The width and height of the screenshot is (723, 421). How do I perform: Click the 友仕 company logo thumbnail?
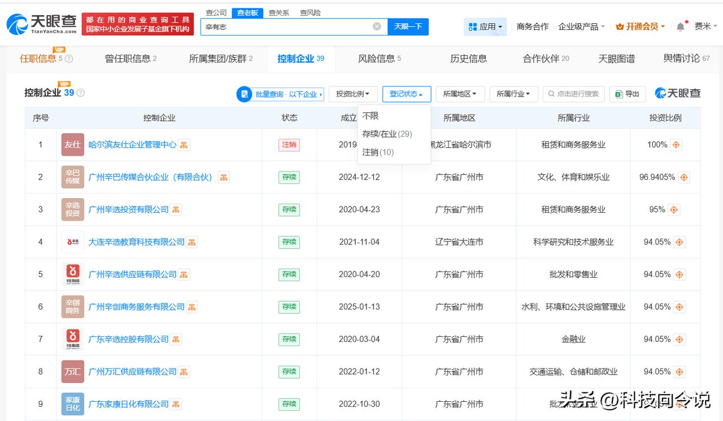click(x=73, y=145)
